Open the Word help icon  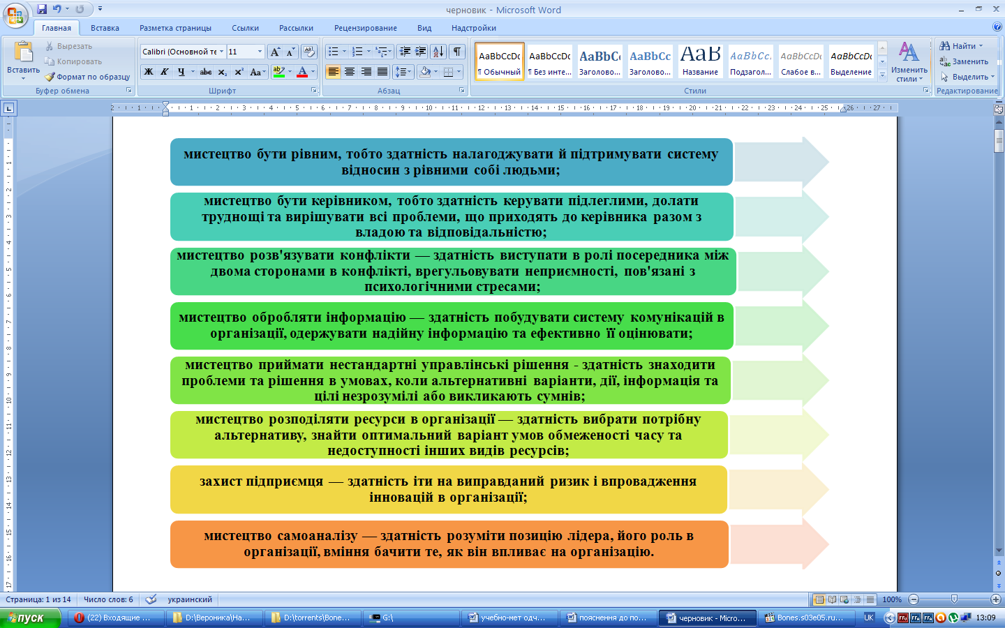[x=997, y=27]
